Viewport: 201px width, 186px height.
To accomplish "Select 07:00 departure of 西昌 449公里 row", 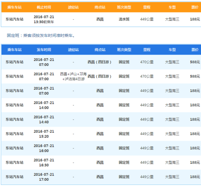I will (44, 91).
